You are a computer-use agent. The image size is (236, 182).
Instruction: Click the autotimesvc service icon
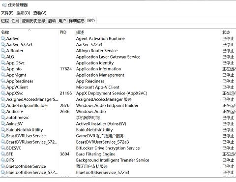(3, 118)
